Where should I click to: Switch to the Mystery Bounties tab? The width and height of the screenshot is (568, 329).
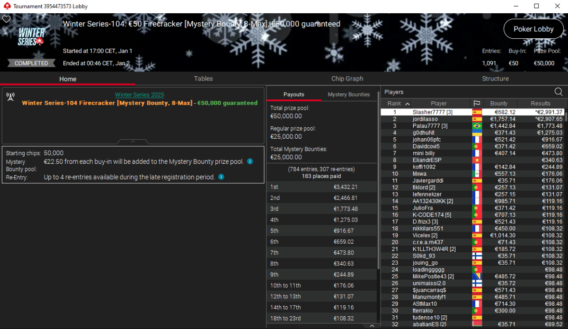click(x=349, y=94)
